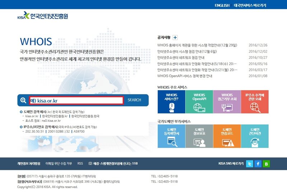This screenshot has height=195, width=287.
Task: Click the '공지사항' heading
Action: pos(164,38)
